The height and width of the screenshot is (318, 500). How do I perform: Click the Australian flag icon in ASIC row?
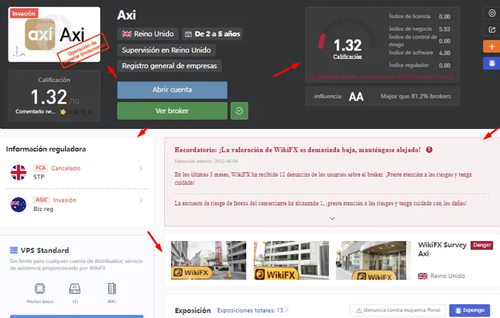(18, 205)
